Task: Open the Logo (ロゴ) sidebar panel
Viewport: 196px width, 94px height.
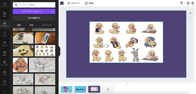Action: coord(5,73)
